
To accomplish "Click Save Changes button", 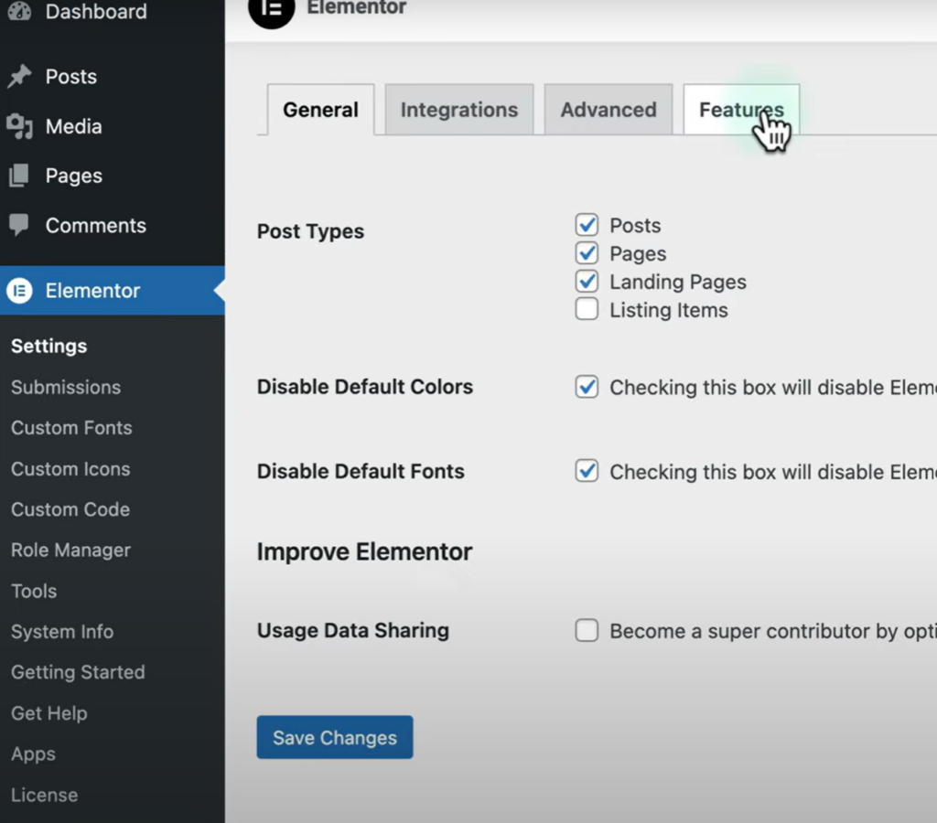I will [x=335, y=738].
